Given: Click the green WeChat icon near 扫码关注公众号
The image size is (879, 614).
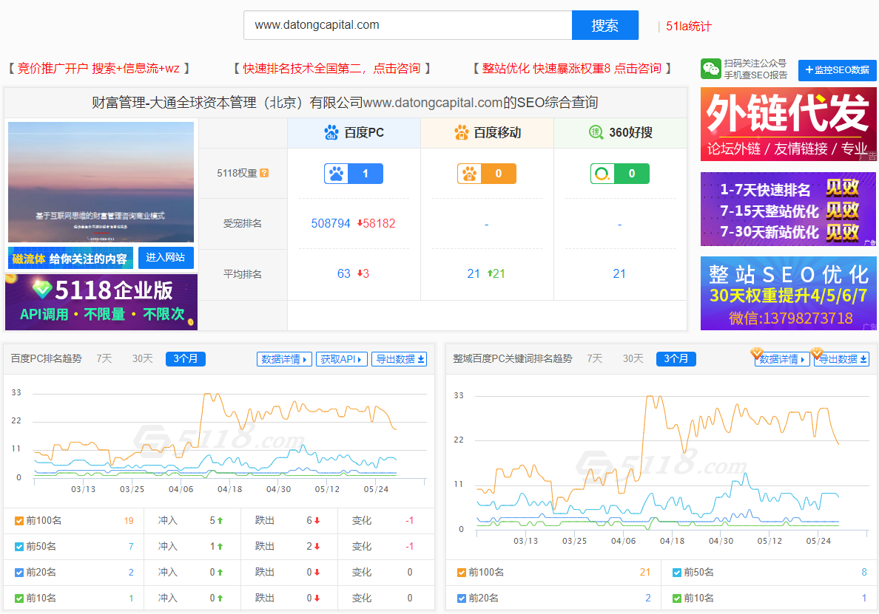Looking at the screenshot, I should click(x=711, y=69).
